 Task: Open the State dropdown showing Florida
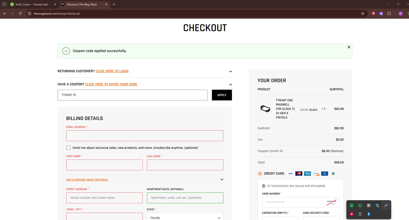pyautogui.click(x=185, y=217)
